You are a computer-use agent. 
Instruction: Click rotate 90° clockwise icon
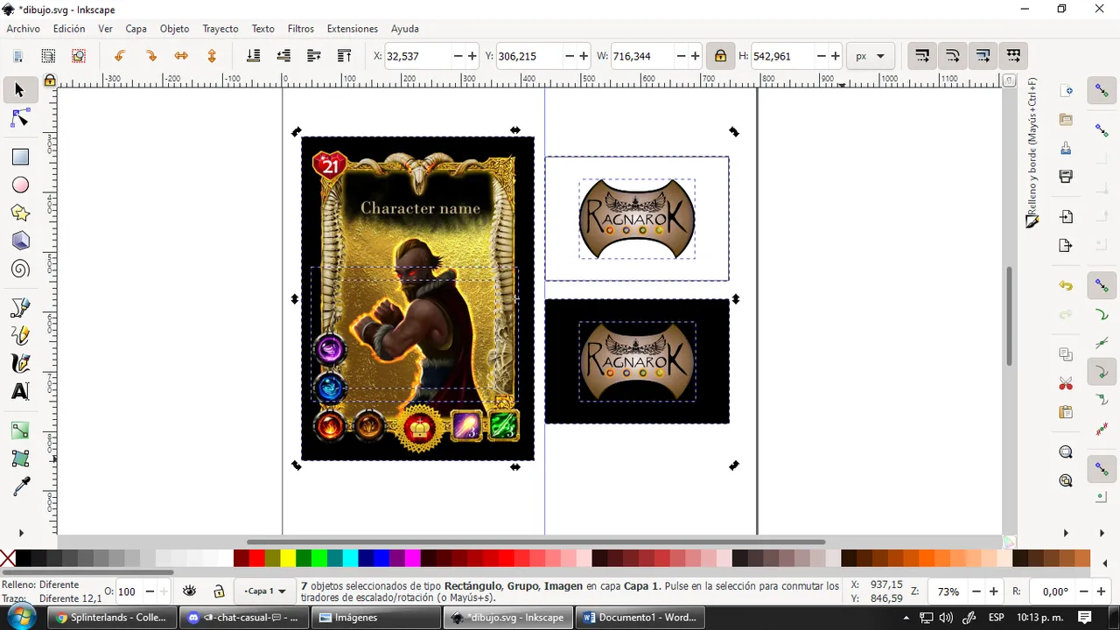(150, 56)
